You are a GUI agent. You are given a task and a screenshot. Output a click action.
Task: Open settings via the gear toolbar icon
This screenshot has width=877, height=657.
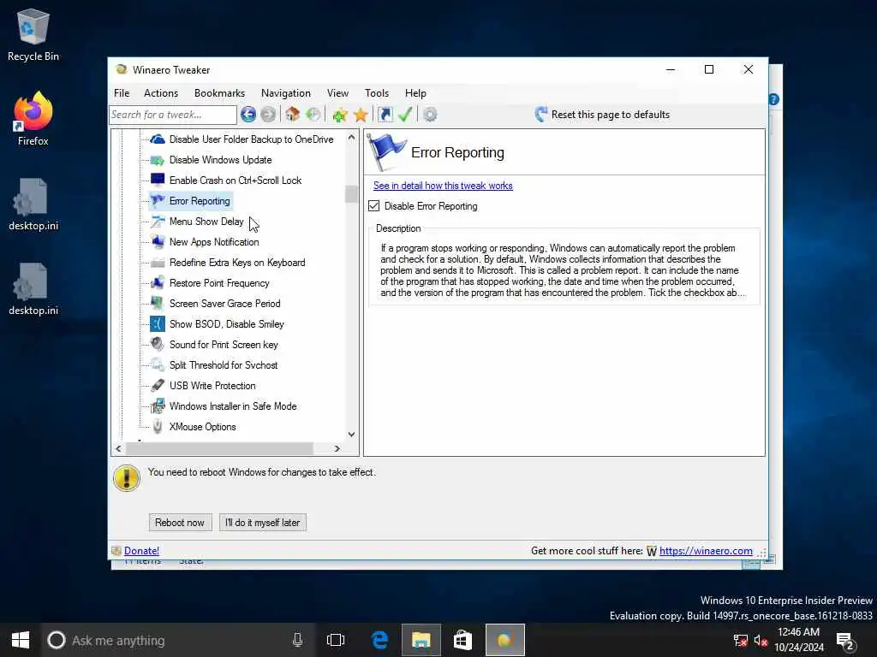[430, 115]
